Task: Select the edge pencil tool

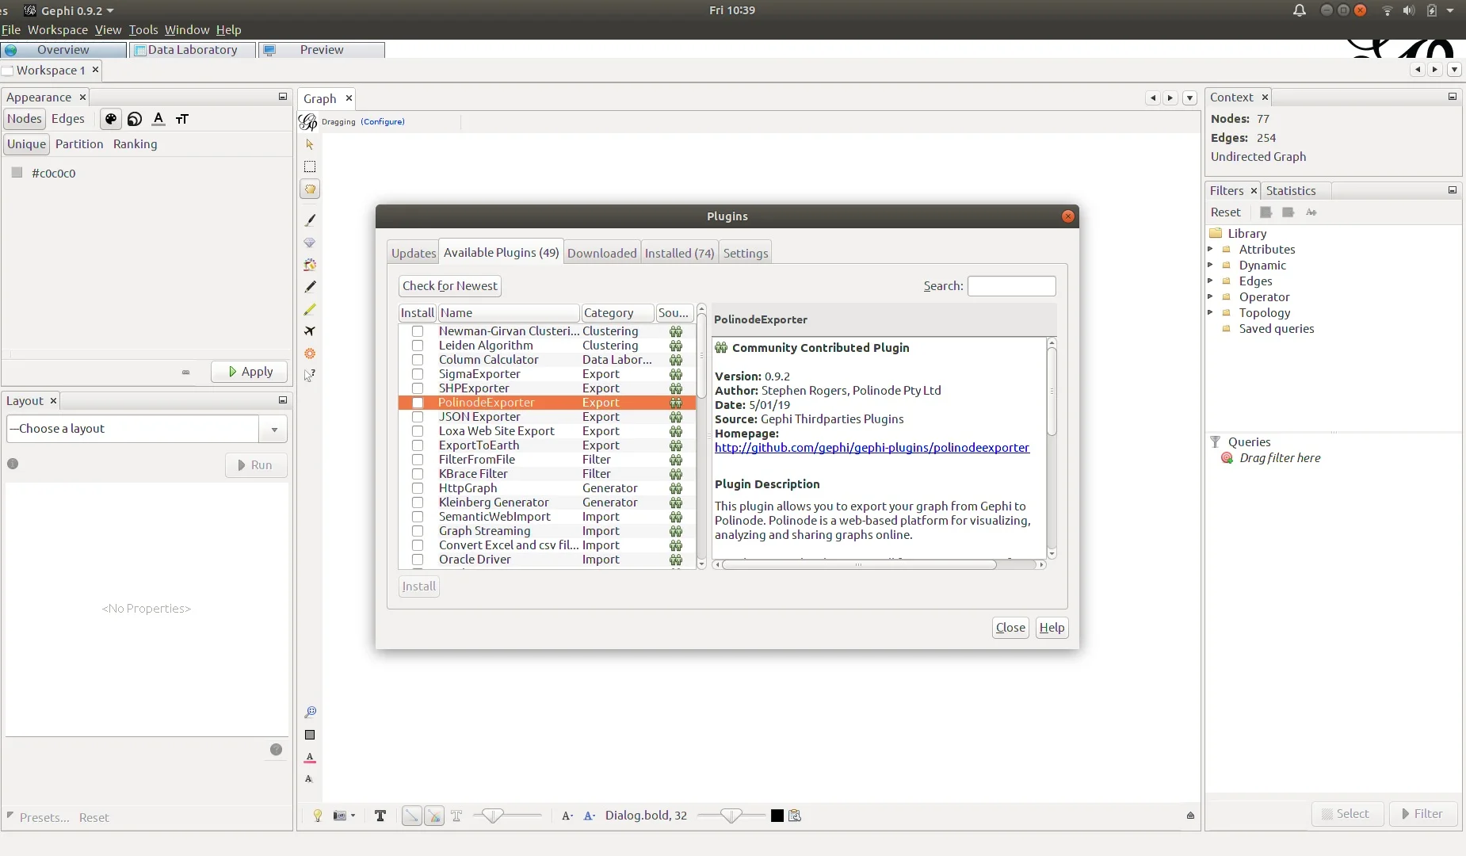Action: [x=310, y=308]
